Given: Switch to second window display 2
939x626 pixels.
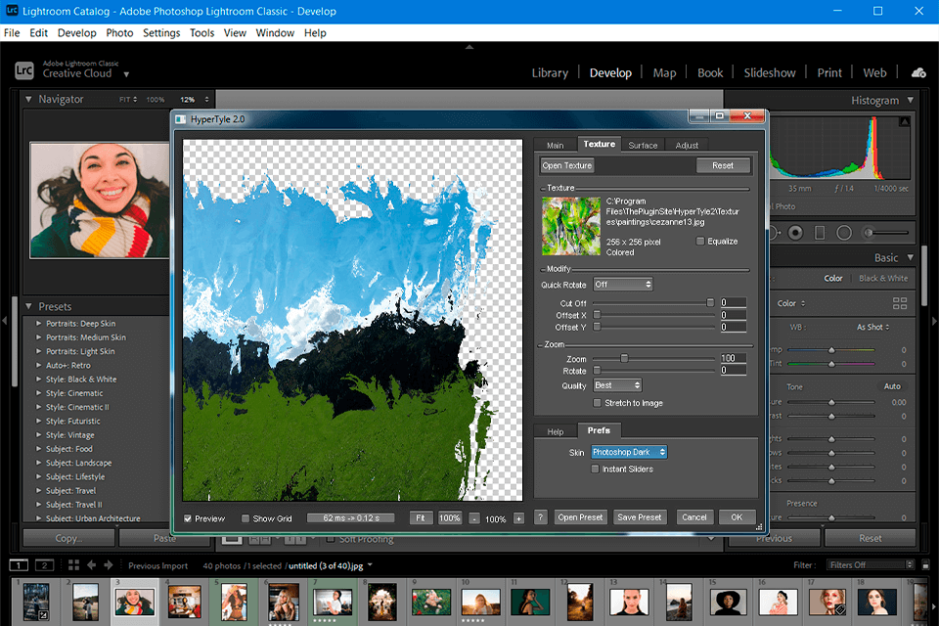Looking at the screenshot, I should (44, 565).
